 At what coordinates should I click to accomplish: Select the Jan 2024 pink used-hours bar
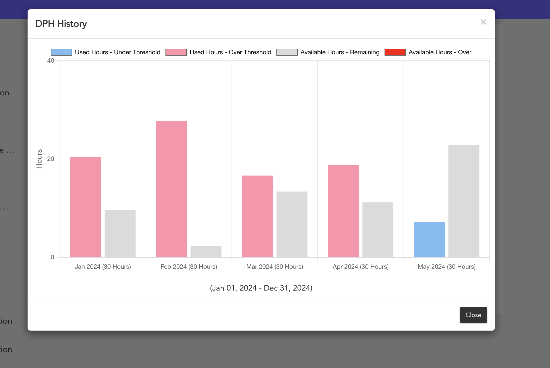click(86, 207)
